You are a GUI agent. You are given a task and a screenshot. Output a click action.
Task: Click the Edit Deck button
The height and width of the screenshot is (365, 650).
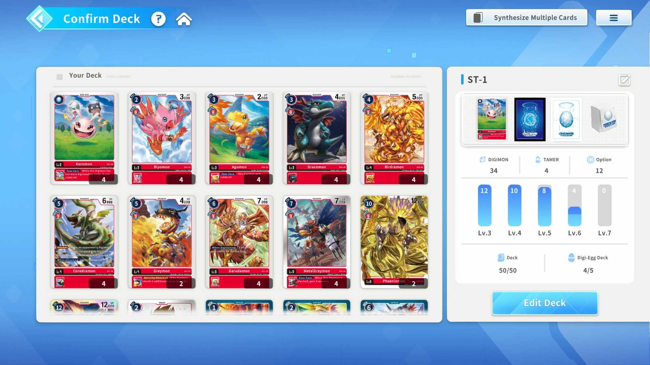pyautogui.click(x=545, y=303)
